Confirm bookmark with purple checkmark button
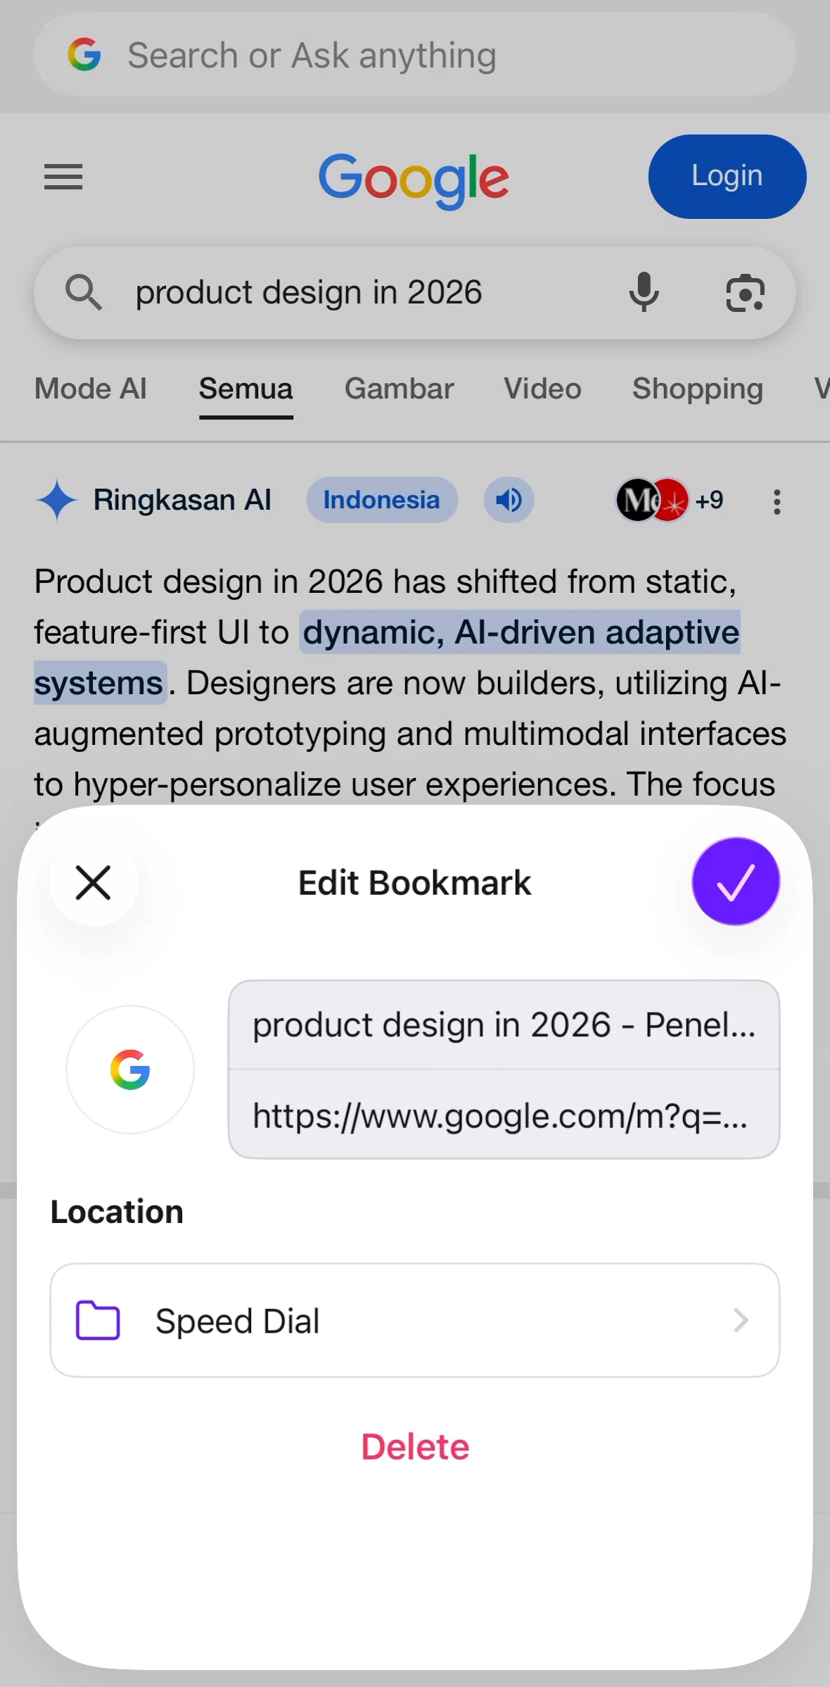830x1687 pixels. point(736,882)
